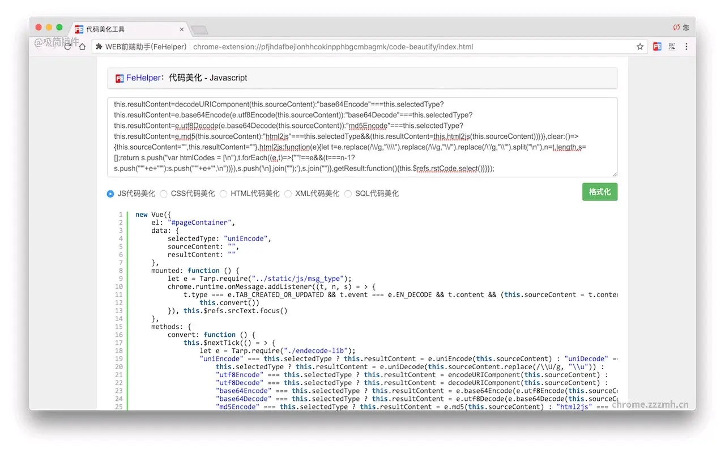Open the QR code extension icon
This screenshot has height=453, width=725.
click(672, 46)
